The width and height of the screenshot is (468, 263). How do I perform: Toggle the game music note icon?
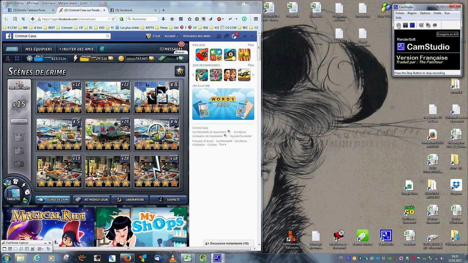tap(8, 58)
